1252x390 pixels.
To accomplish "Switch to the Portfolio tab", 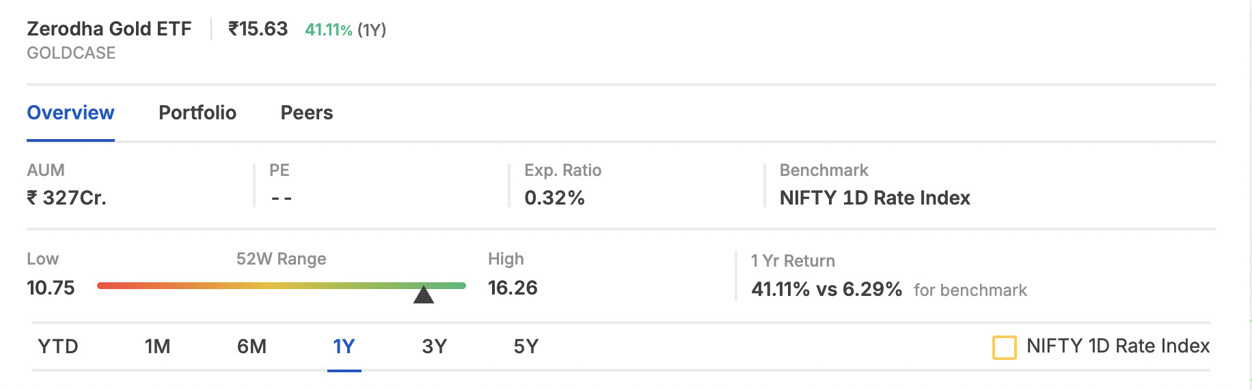I will click(x=198, y=112).
